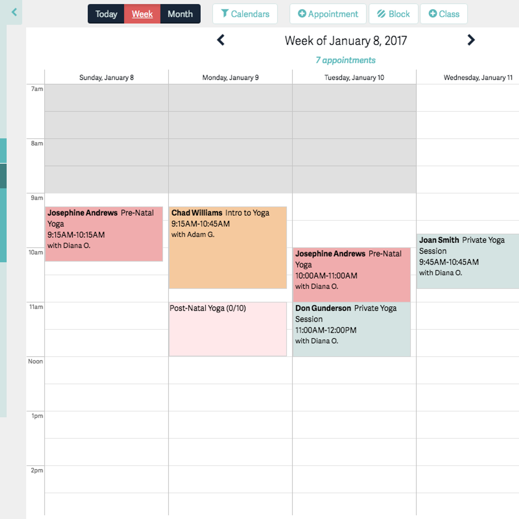Select Wednesday, January 11 column header

point(478,78)
